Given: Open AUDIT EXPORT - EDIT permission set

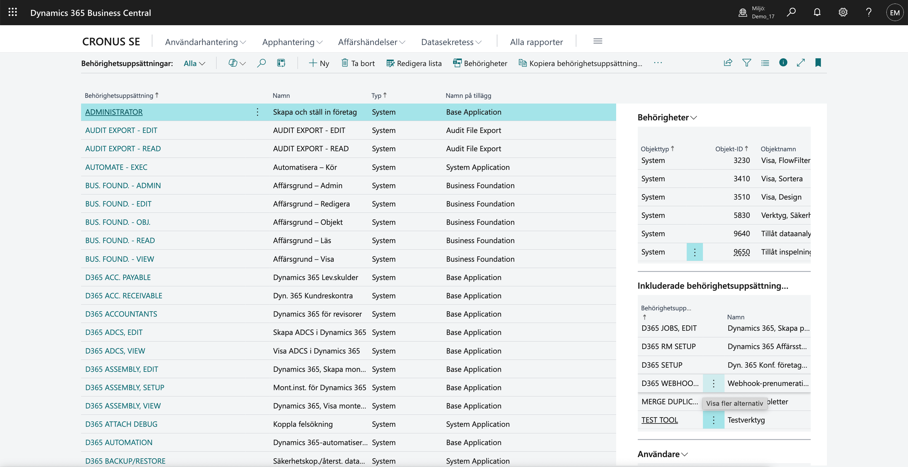Looking at the screenshot, I should pos(121,131).
